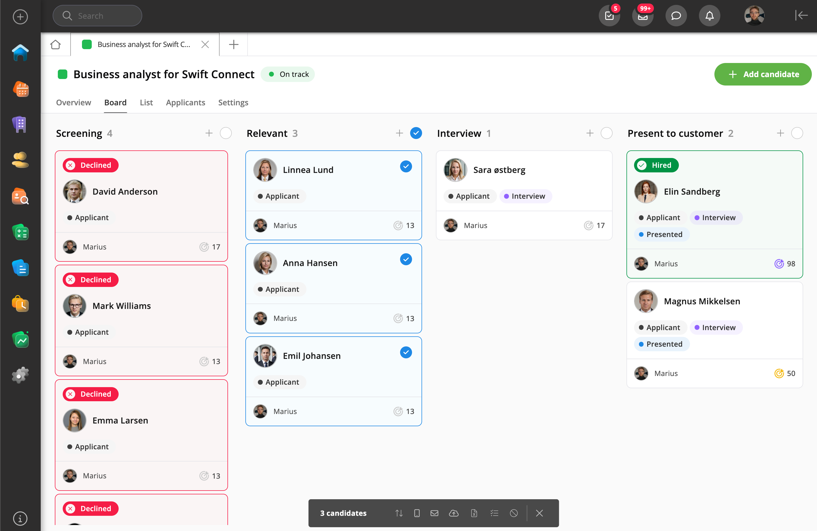Click the decline circle-slash icon in bulk bar
This screenshot has height=531, width=817.
514,513
